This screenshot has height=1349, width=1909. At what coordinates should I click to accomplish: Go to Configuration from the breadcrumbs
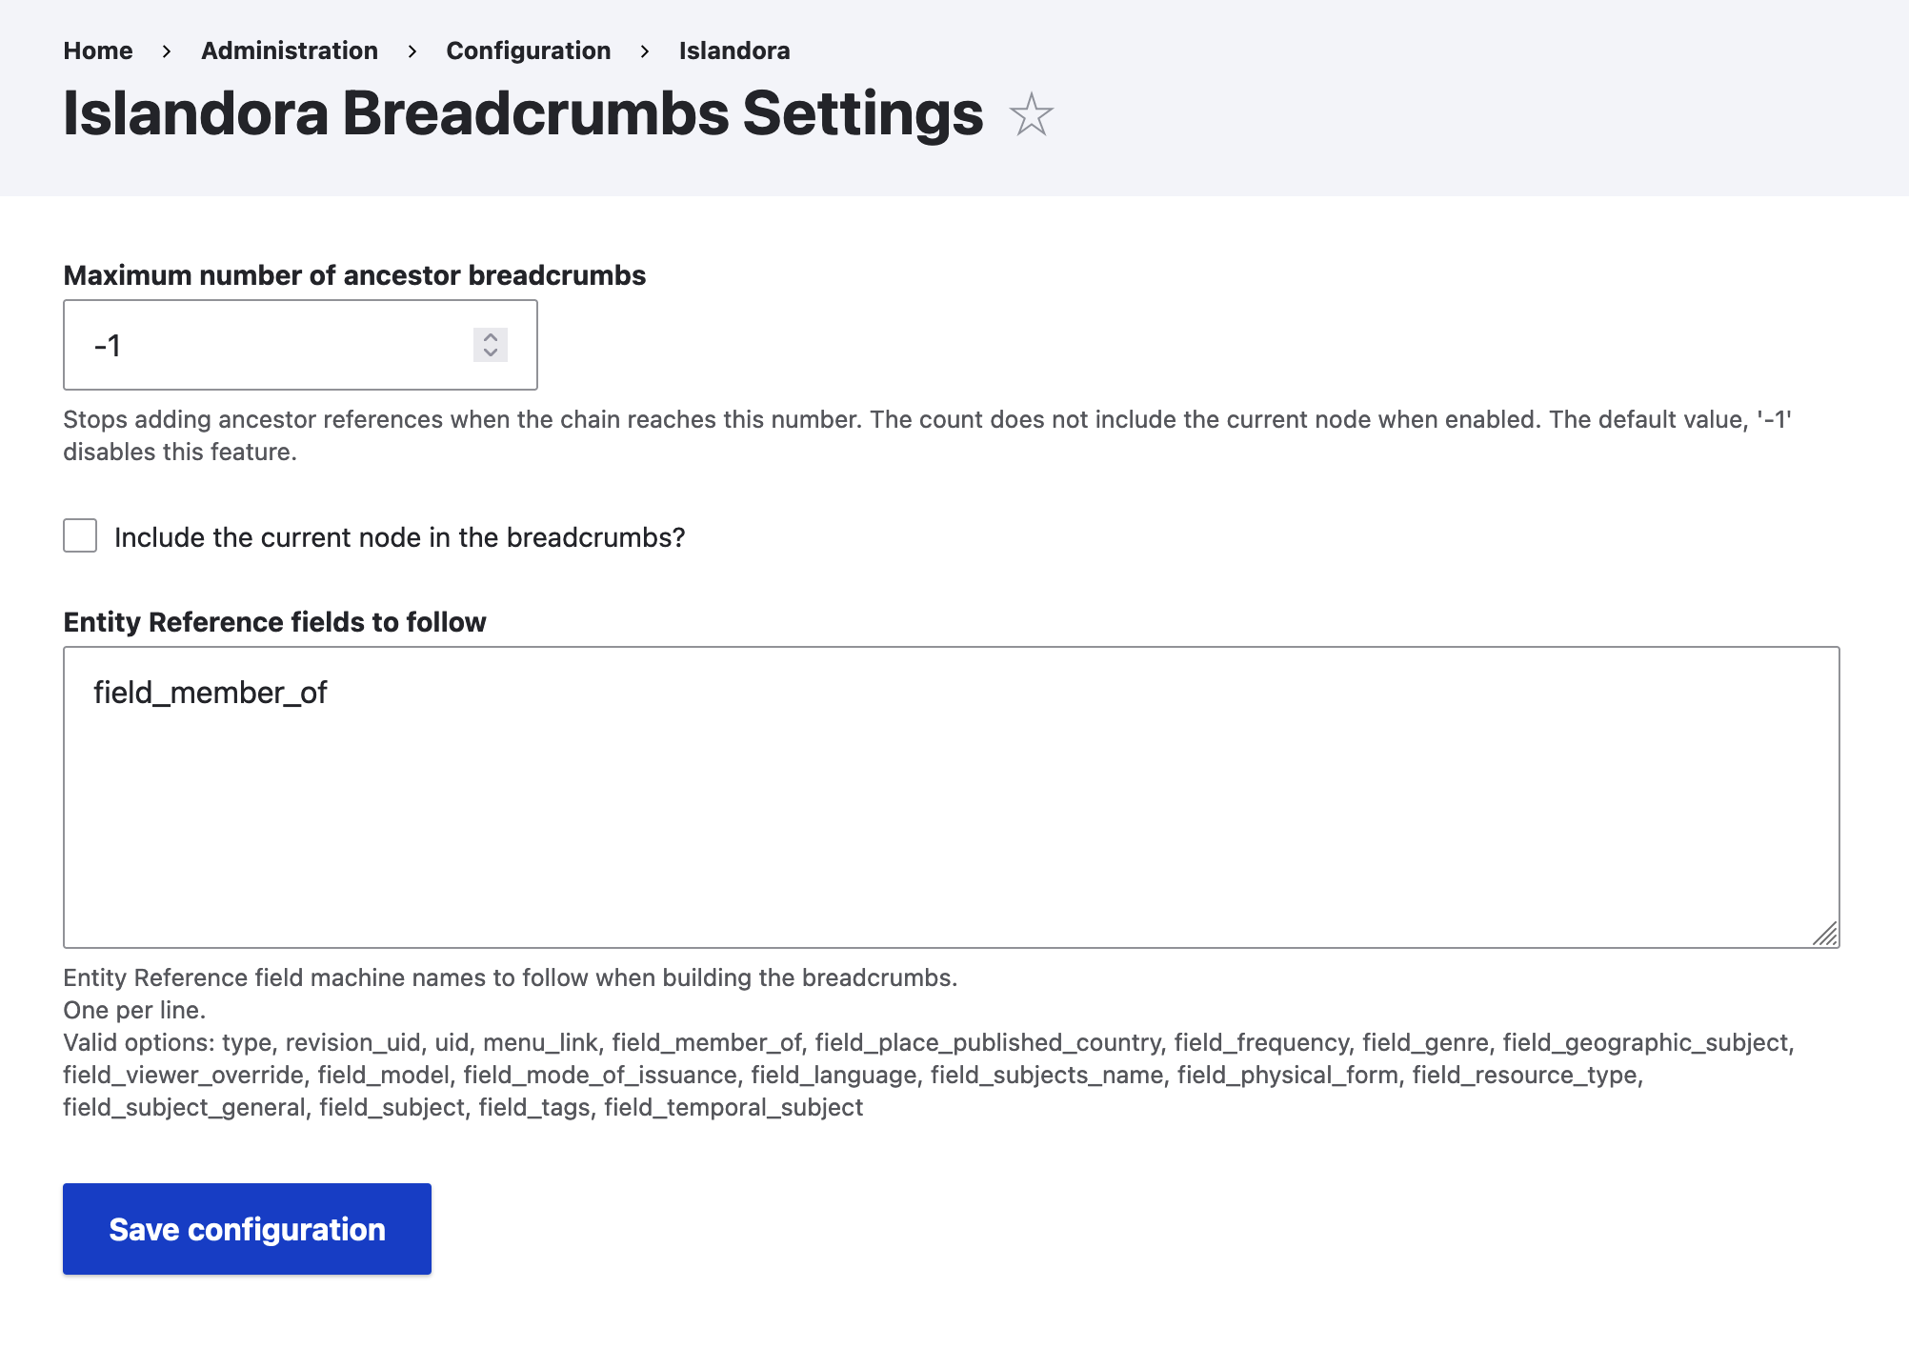pyautogui.click(x=529, y=50)
